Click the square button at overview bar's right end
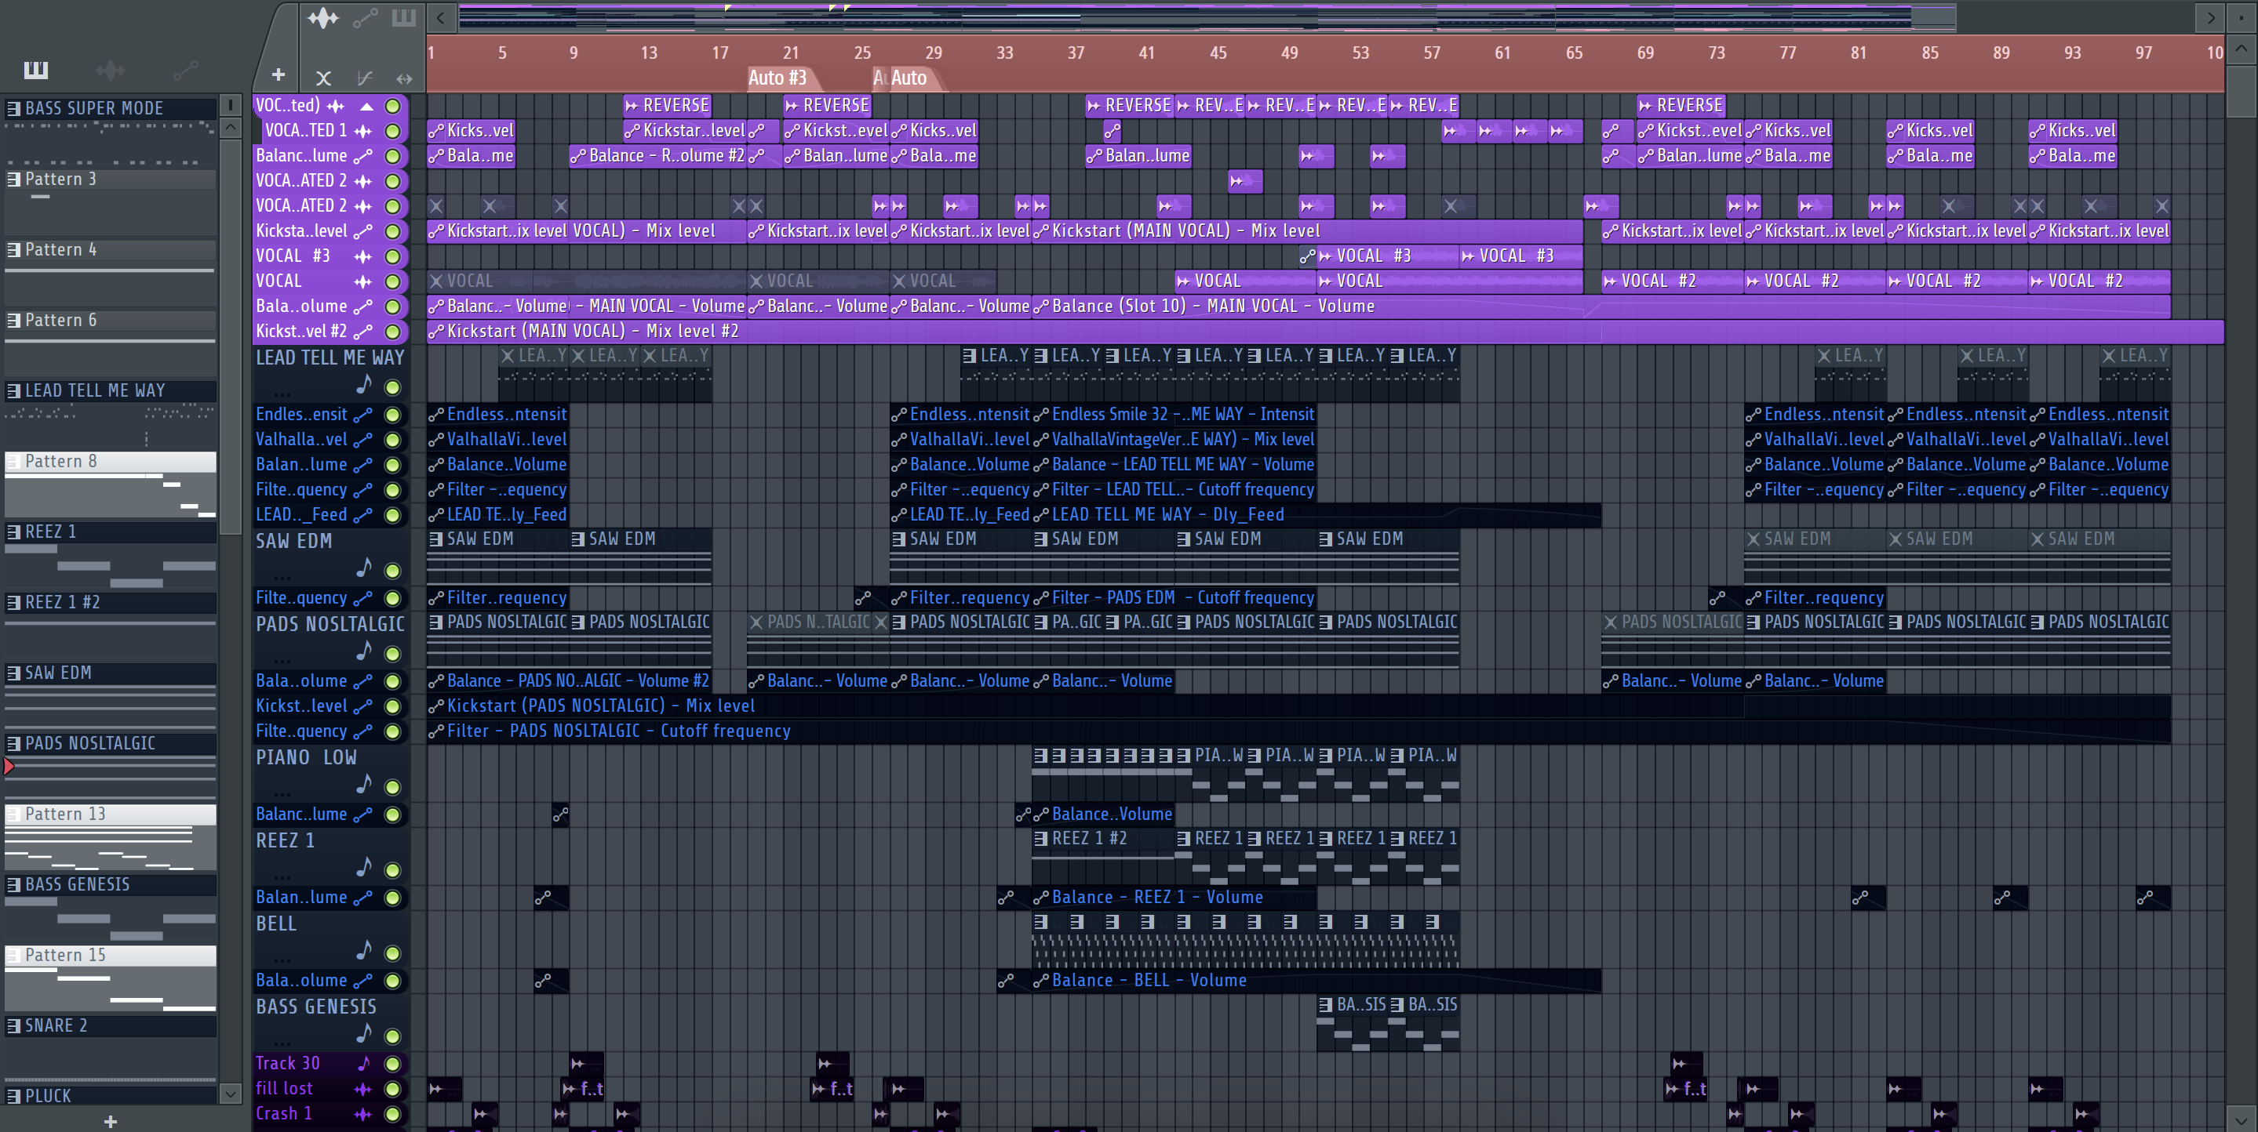Image resolution: width=2258 pixels, height=1132 pixels. point(2242,16)
